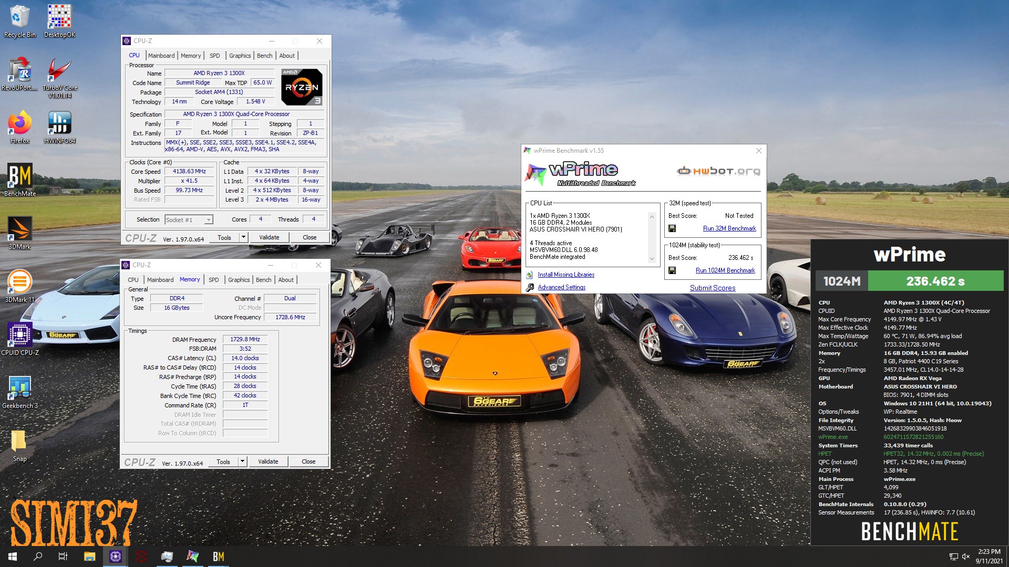Open the Memory tab in top CPU-Z
Screen dimensions: 1009x567
(191, 56)
